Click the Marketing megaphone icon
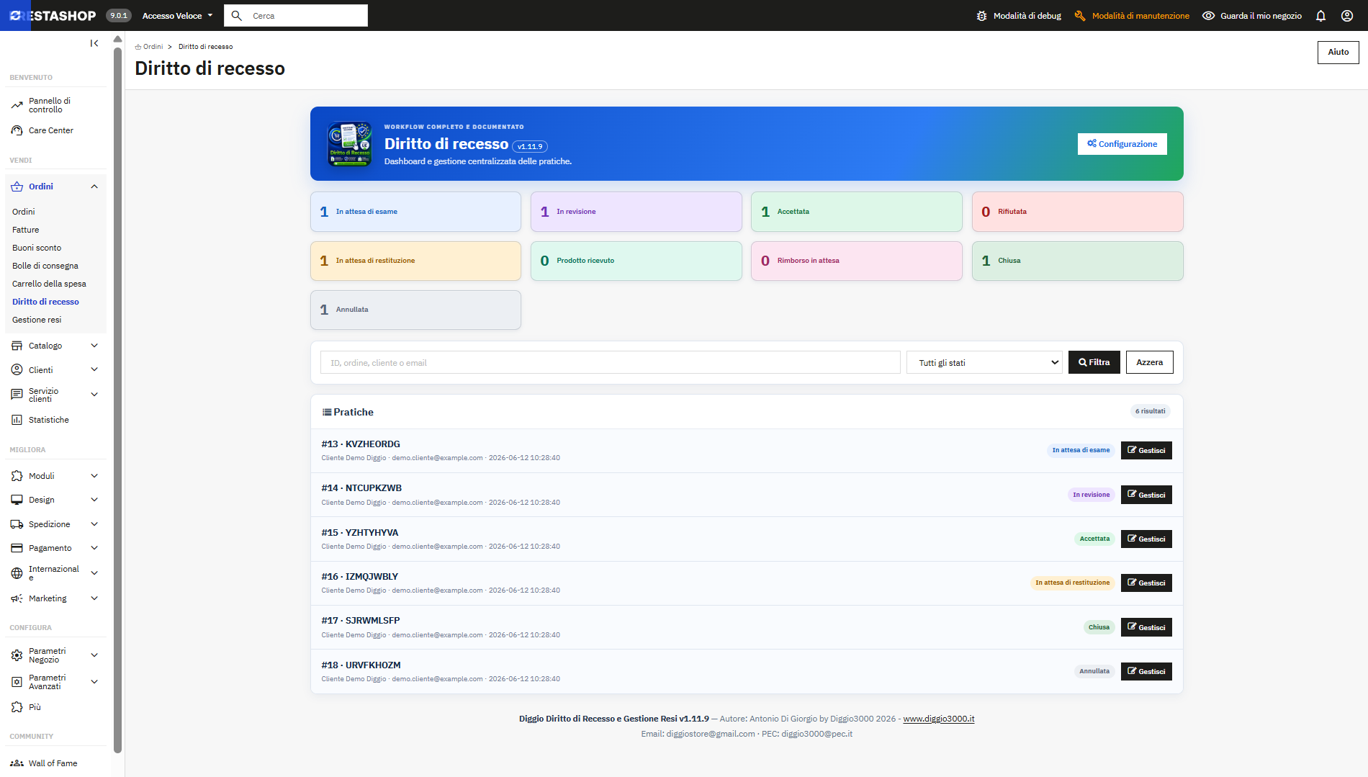 (x=17, y=598)
